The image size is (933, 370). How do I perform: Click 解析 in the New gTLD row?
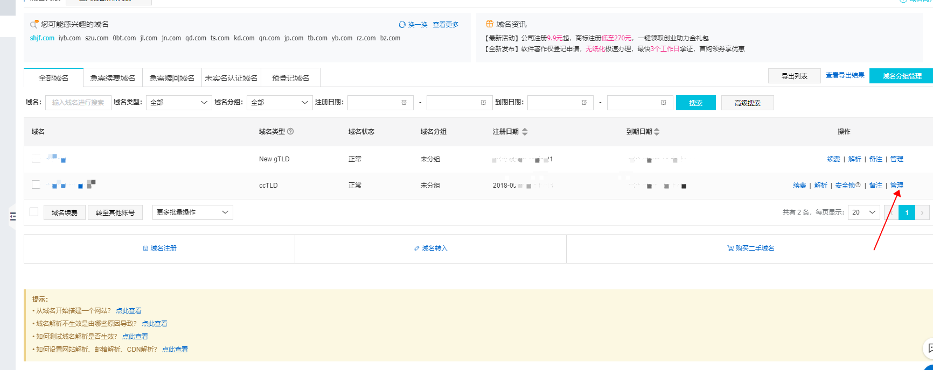point(855,159)
